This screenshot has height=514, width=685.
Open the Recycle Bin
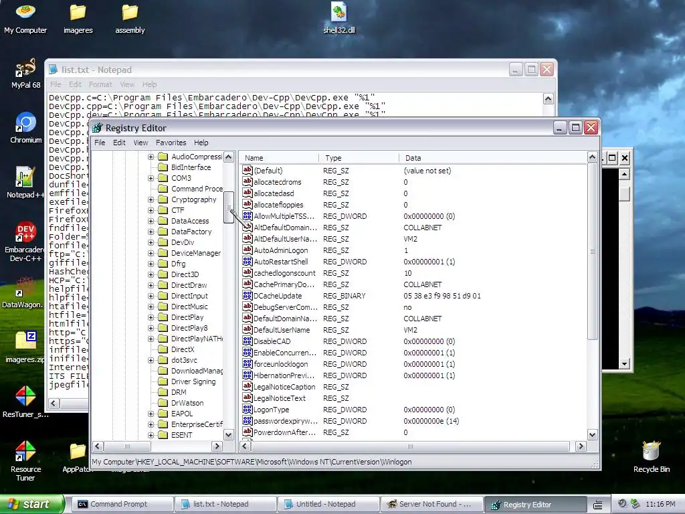coord(652,456)
